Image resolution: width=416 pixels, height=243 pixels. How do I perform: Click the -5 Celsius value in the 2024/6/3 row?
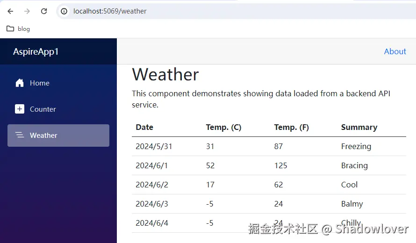209,204
